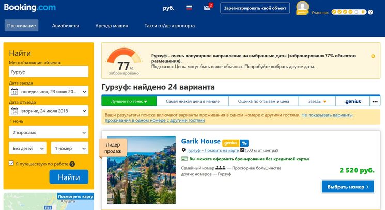
Task: Click the blue Найти search button
Action: pyautogui.click(x=69, y=177)
